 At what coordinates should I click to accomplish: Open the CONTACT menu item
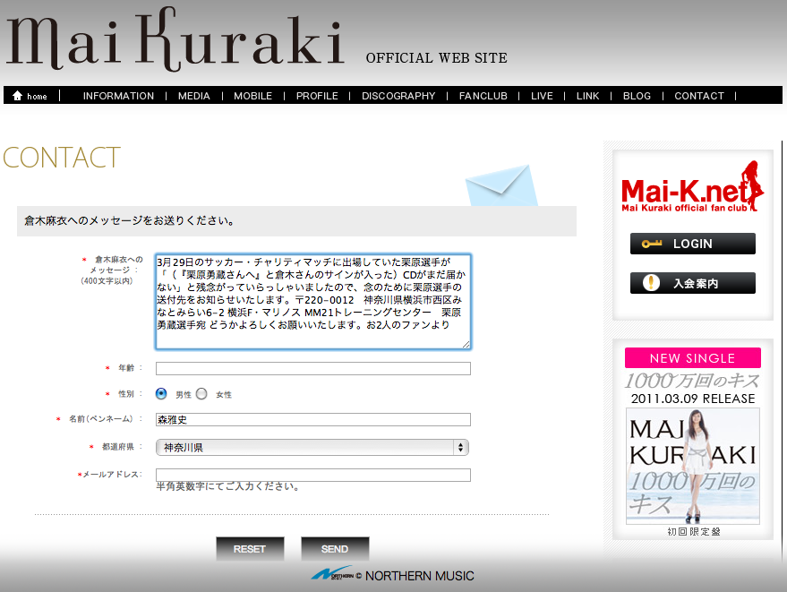tap(699, 96)
